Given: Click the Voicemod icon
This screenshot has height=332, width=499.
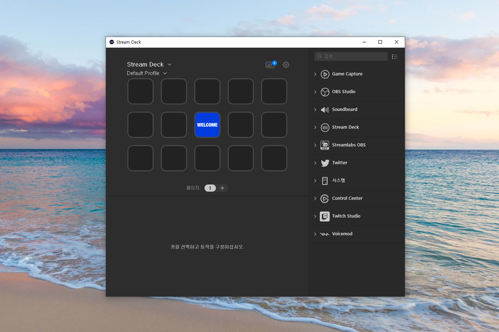Looking at the screenshot, I should [x=325, y=234].
